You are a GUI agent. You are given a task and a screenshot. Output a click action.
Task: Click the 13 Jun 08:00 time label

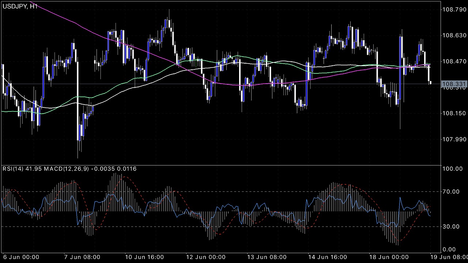click(x=267, y=257)
